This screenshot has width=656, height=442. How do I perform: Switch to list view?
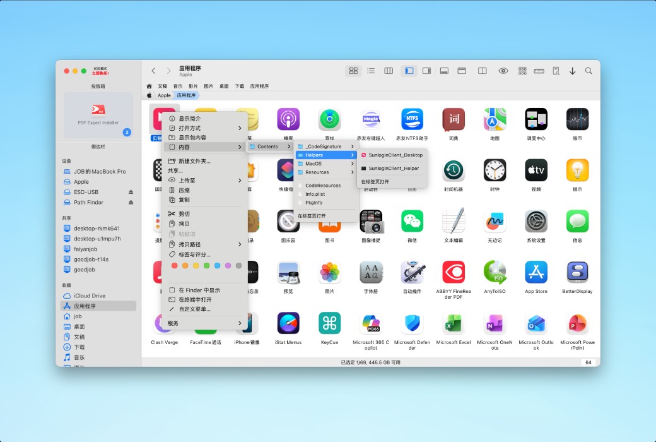coord(371,71)
